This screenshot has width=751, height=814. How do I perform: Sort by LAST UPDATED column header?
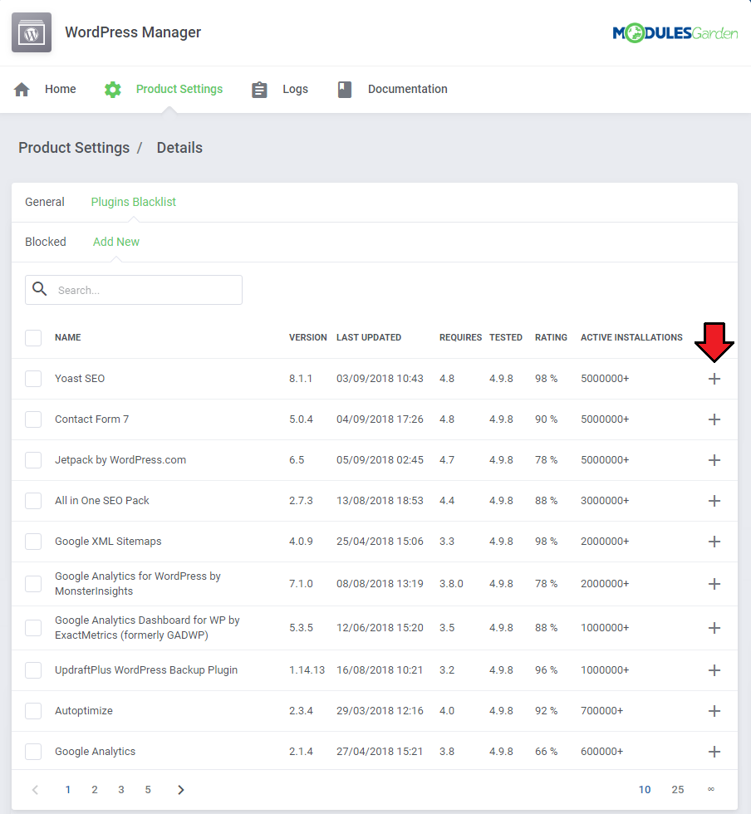pyautogui.click(x=369, y=337)
